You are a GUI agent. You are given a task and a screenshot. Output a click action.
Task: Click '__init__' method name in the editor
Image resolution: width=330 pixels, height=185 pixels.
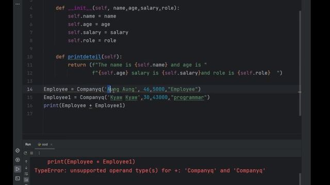tap(80, 8)
